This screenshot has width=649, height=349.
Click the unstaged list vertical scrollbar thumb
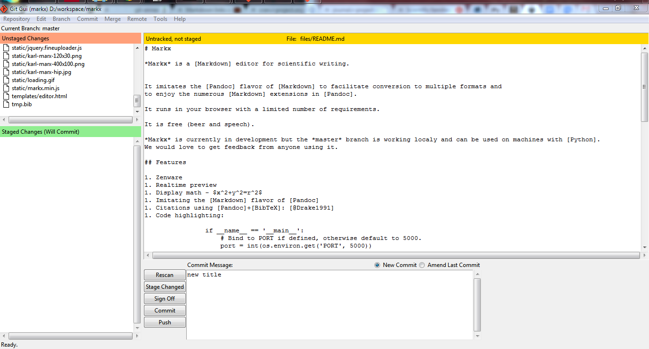(x=137, y=101)
